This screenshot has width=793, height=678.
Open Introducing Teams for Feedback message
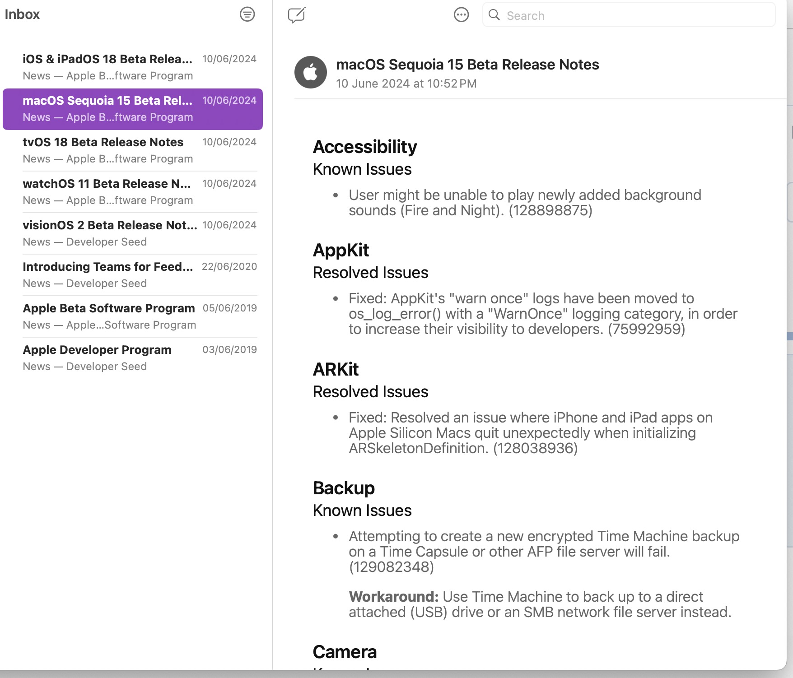(133, 275)
